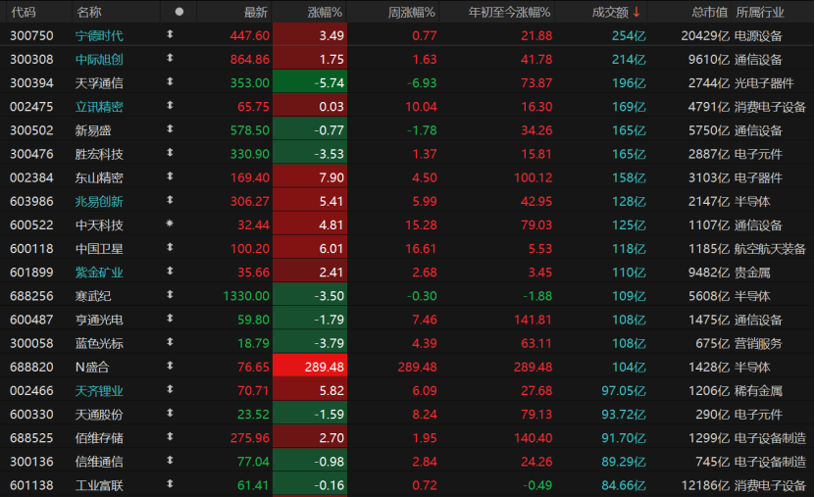
Task: Open the stock 紫金矿业 by name
Action: (x=99, y=272)
